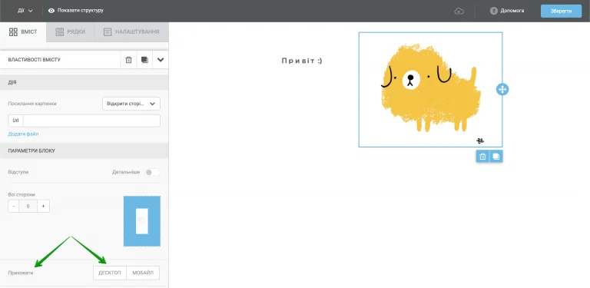Click the Url input field
This screenshot has height=288, width=590.
(x=91, y=121)
